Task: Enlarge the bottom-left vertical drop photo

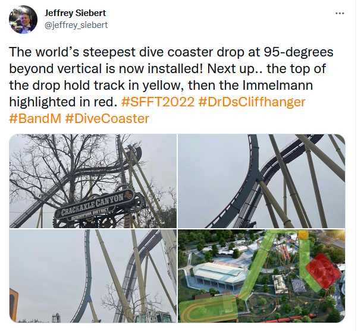Action: pos(93,276)
